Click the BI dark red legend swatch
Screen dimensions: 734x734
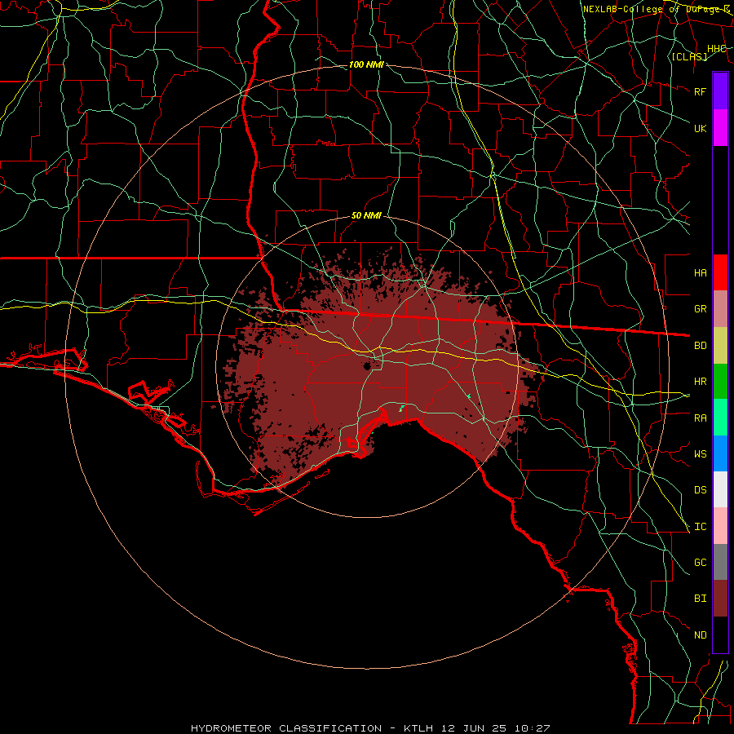(x=720, y=599)
